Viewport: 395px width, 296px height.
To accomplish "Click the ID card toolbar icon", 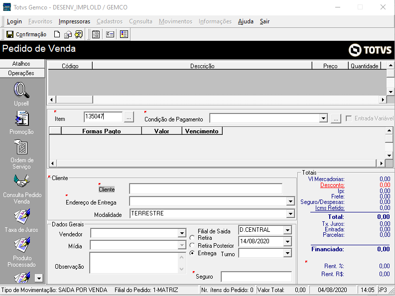I will click(x=110, y=34).
